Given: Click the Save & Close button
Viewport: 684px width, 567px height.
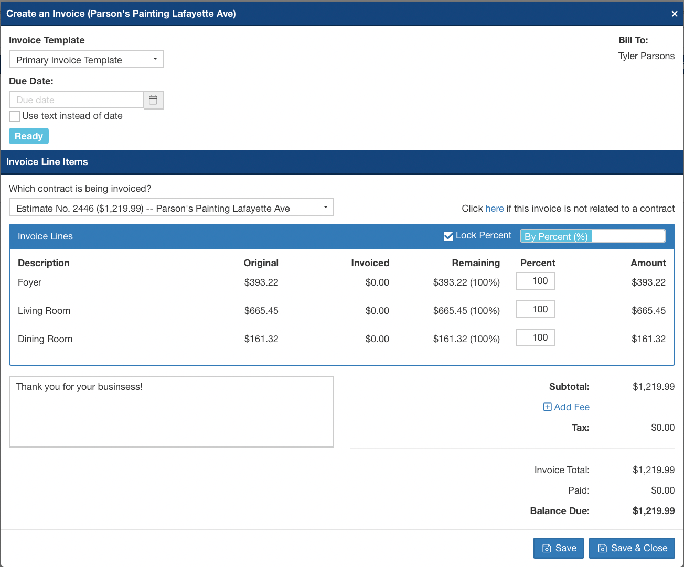Looking at the screenshot, I should click(632, 548).
